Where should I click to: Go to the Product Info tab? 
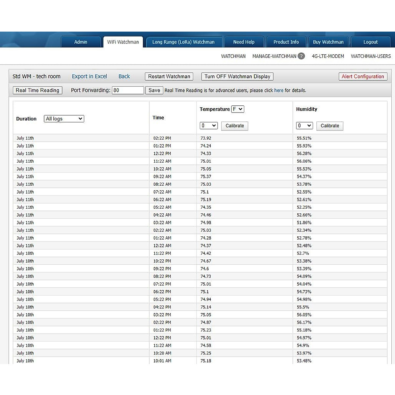click(286, 42)
